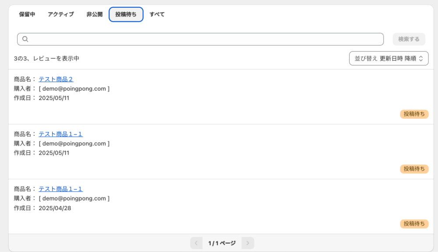Click the 1/1 ページ page indicator
The width and height of the screenshot is (438, 252).
[x=222, y=243]
